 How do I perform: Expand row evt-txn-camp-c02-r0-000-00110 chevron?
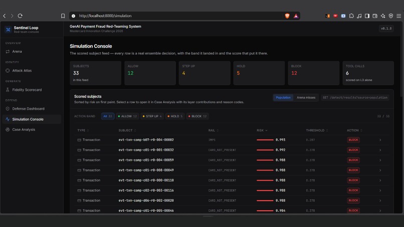380,180
